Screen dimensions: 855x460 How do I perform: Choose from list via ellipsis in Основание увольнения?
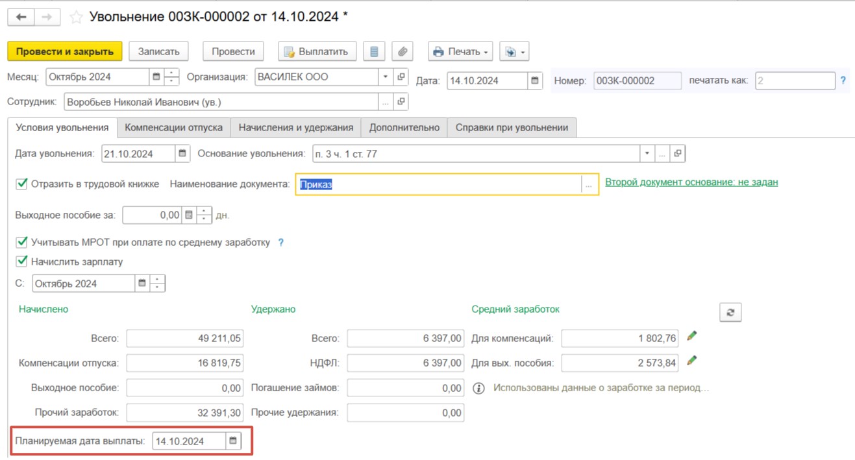[662, 154]
